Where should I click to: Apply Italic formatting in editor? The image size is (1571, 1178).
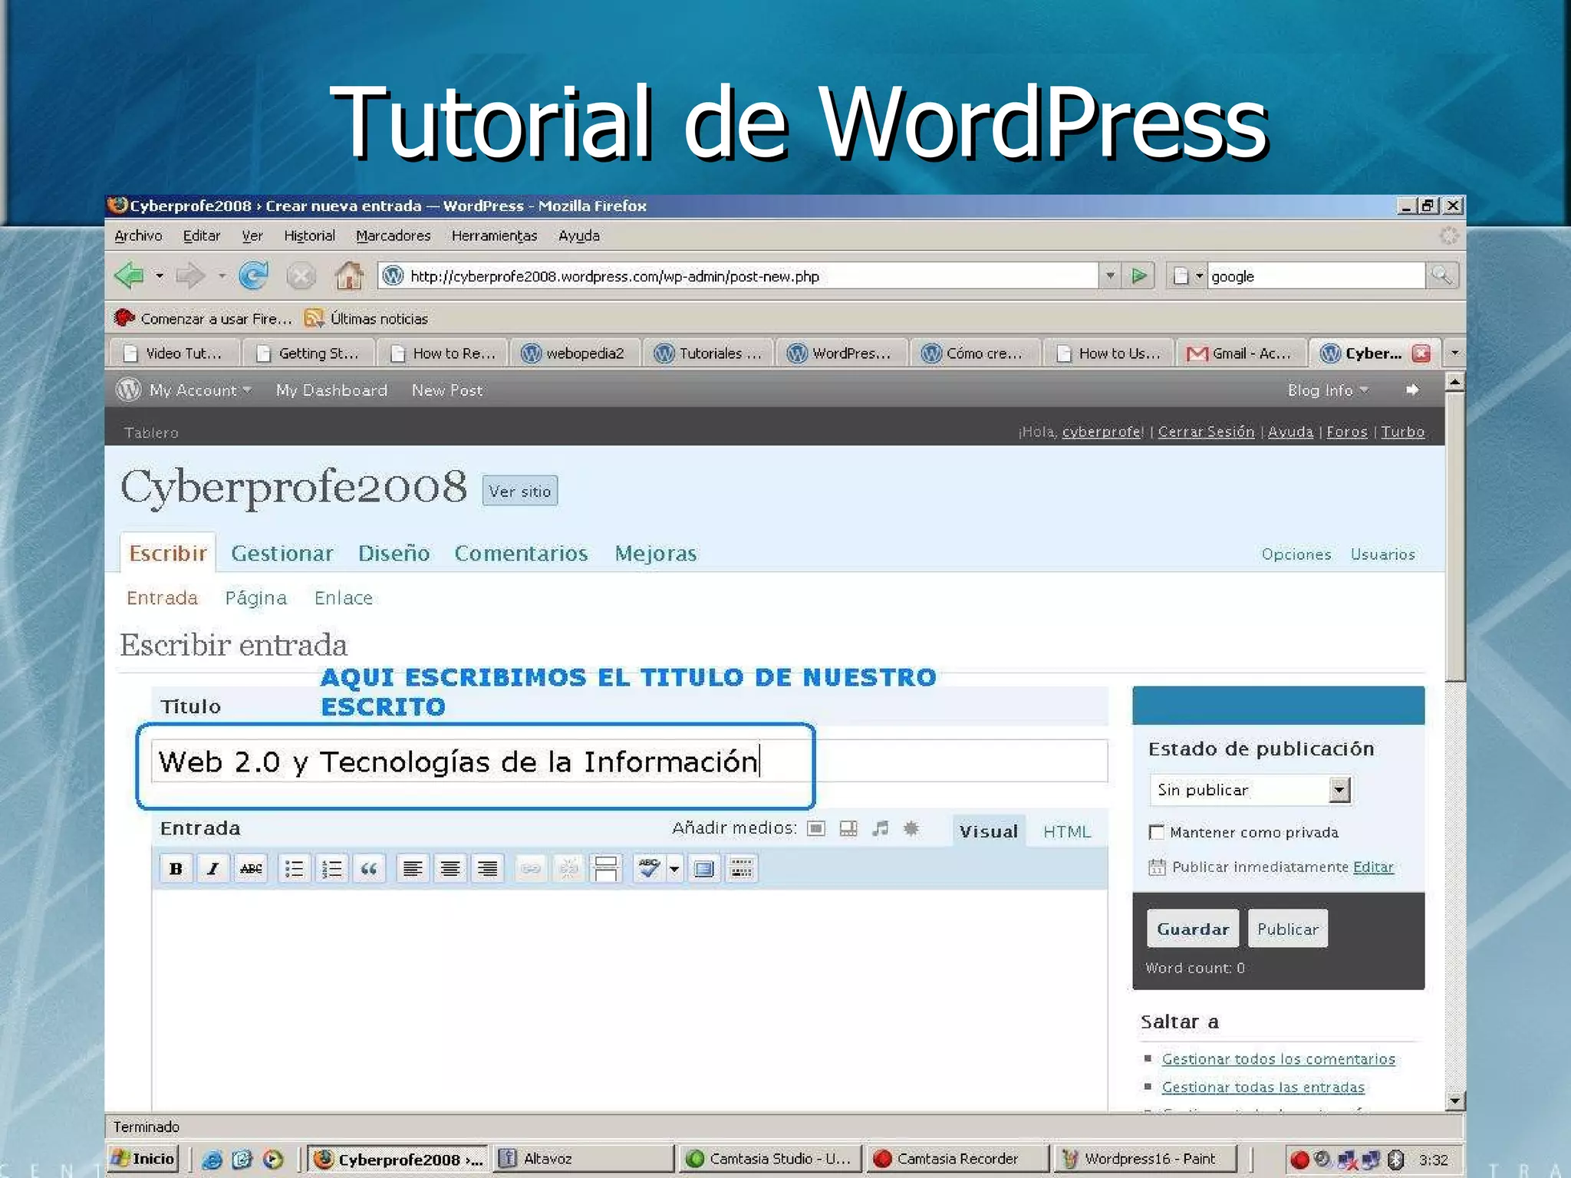[213, 868]
